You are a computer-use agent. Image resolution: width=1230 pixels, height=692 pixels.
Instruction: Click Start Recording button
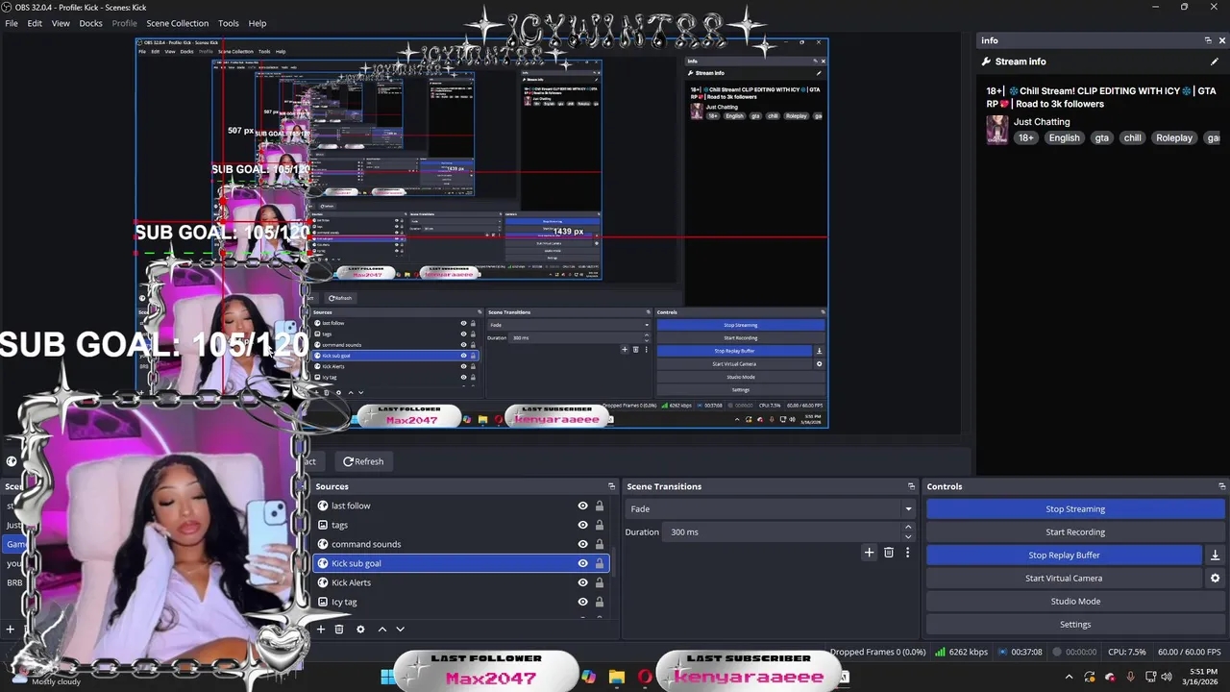pyautogui.click(x=1075, y=532)
